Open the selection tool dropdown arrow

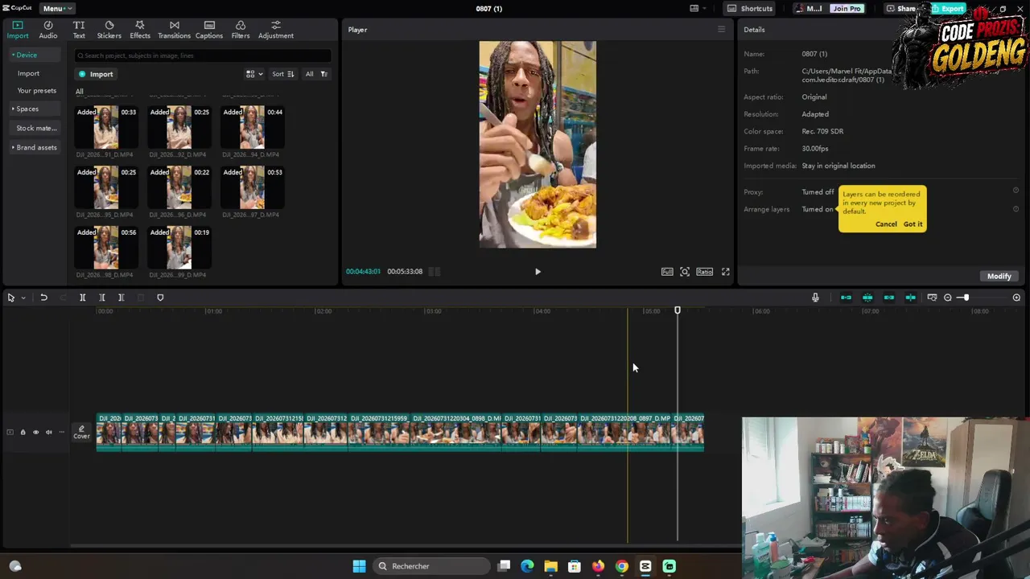pyautogui.click(x=23, y=298)
